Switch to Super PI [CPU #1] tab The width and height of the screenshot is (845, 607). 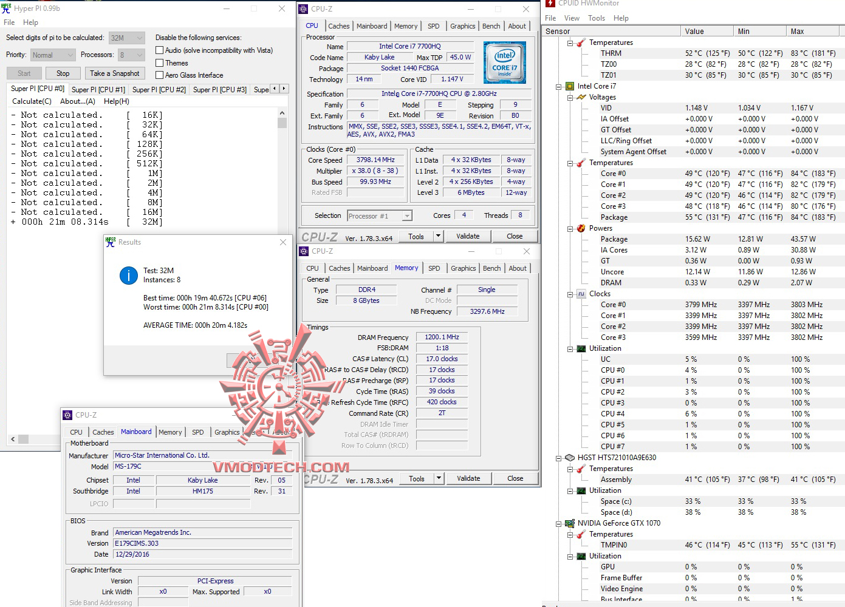click(98, 90)
